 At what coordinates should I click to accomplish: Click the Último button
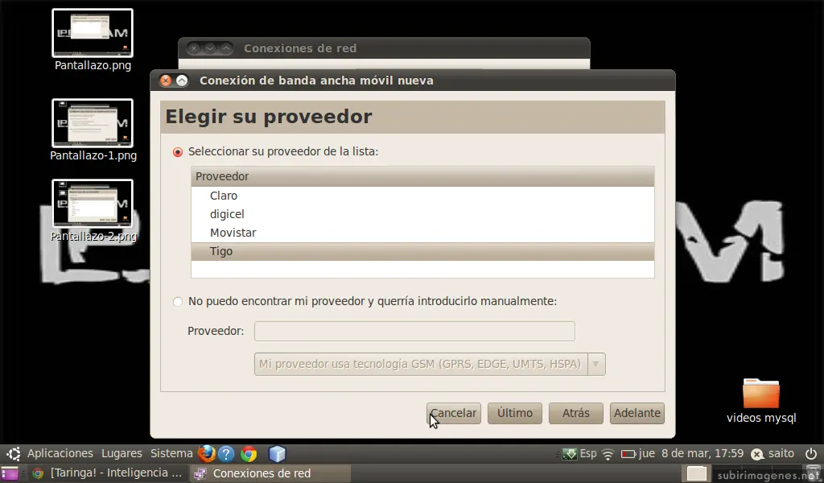pyautogui.click(x=514, y=413)
